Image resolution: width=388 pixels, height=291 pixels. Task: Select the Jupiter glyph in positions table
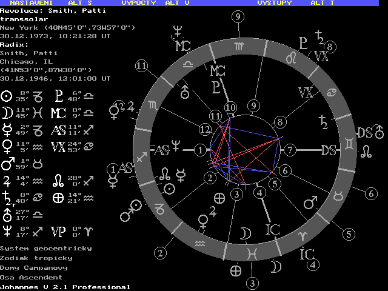pyautogui.click(x=6, y=181)
